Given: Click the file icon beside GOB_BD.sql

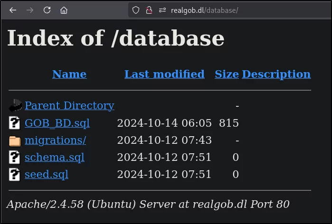Looking at the screenshot, I should click(14, 123).
